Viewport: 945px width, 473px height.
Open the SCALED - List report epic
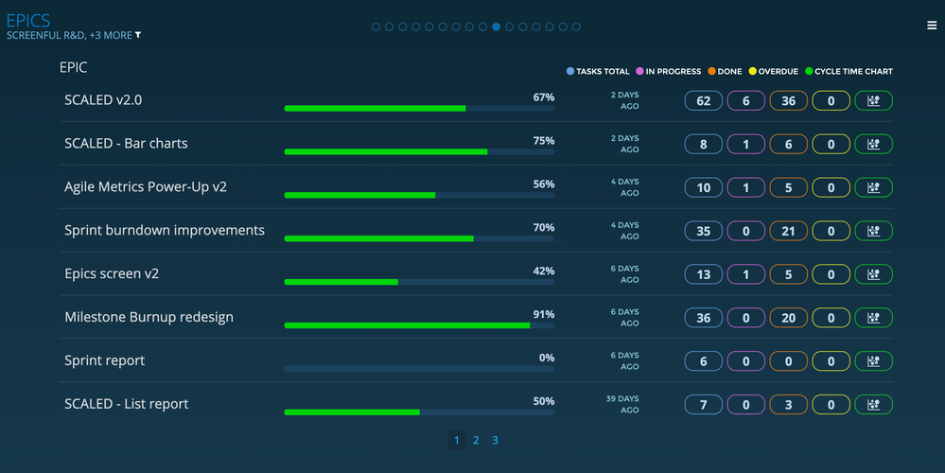(127, 404)
